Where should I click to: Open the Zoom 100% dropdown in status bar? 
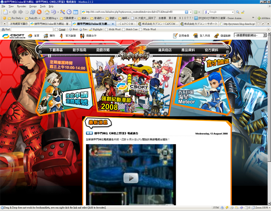[261, 208]
